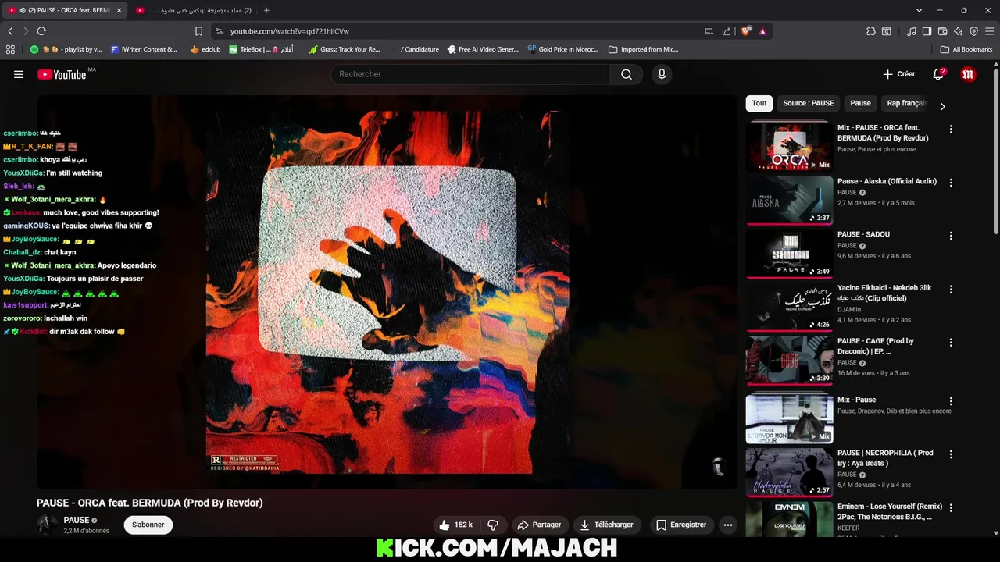Reload the page in the browser
The image size is (1000, 562).
pyautogui.click(x=41, y=31)
